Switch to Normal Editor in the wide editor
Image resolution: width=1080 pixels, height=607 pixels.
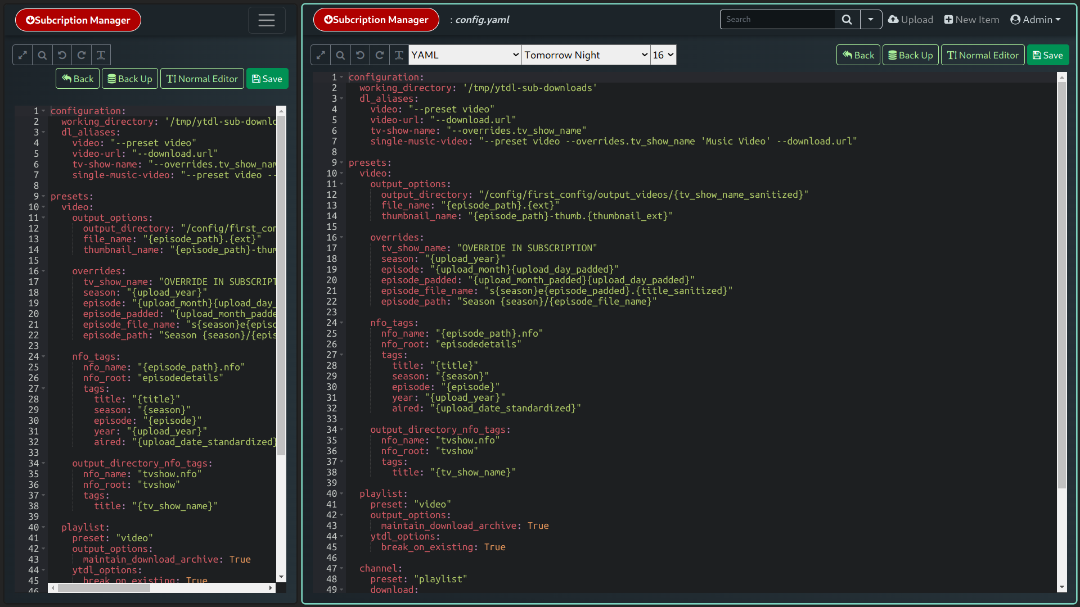pos(983,55)
